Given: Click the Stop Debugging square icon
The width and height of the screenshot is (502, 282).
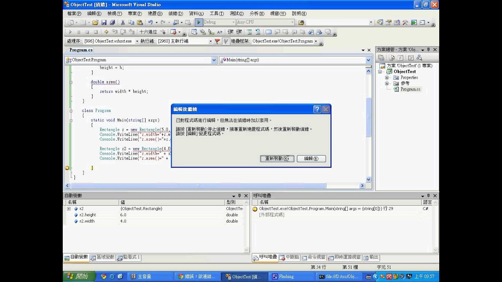Looking at the screenshot, I should 87,32.
